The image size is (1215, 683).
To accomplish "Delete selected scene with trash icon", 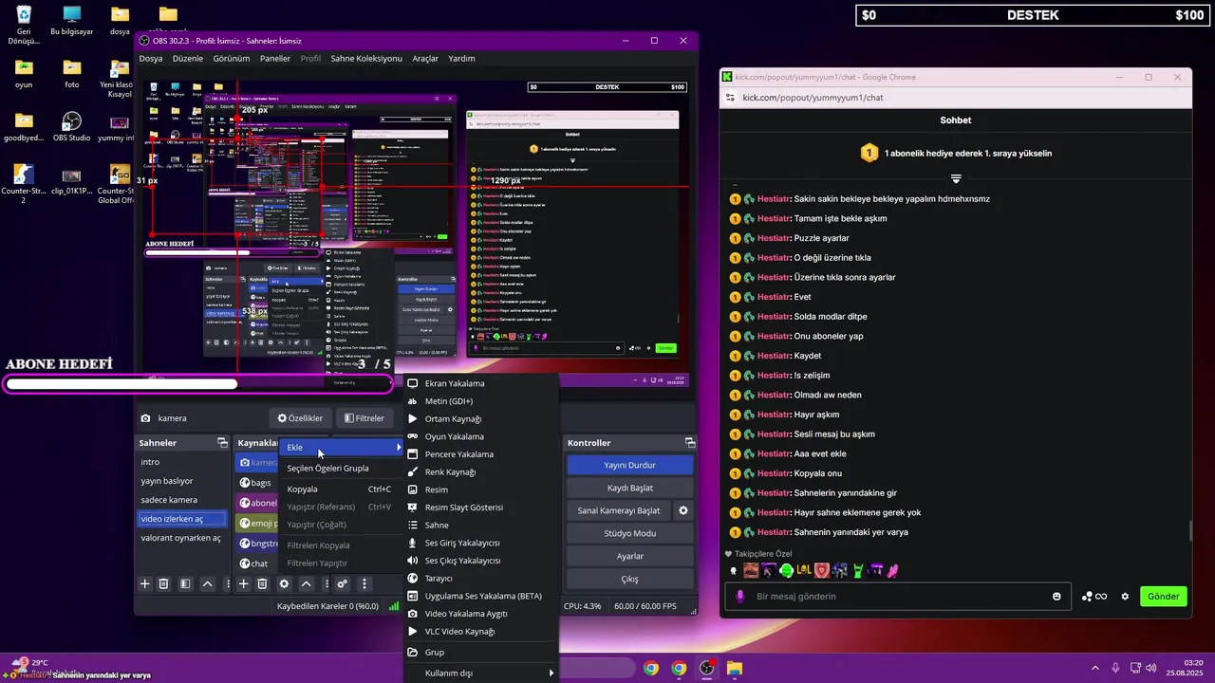I will (x=163, y=584).
